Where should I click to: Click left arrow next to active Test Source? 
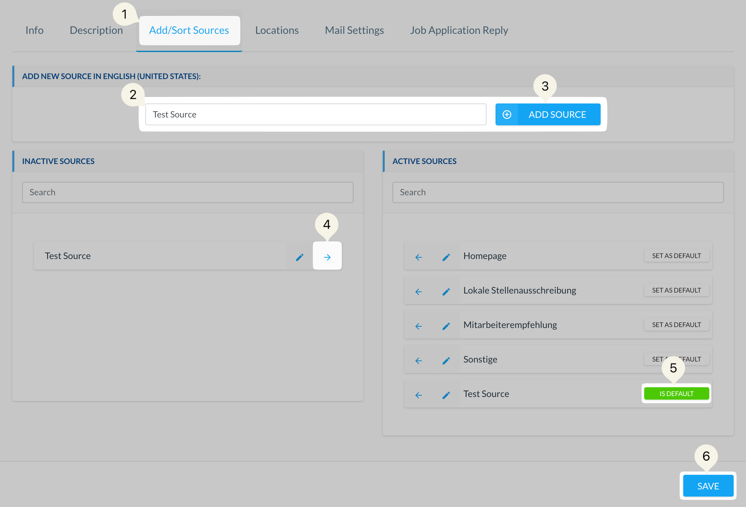click(x=419, y=395)
